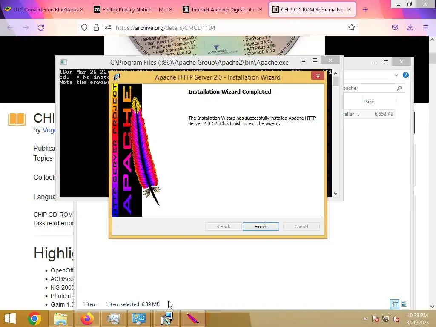Minimize the File Explorer window
Screen dimensions: 436x327
[x=375, y=62]
